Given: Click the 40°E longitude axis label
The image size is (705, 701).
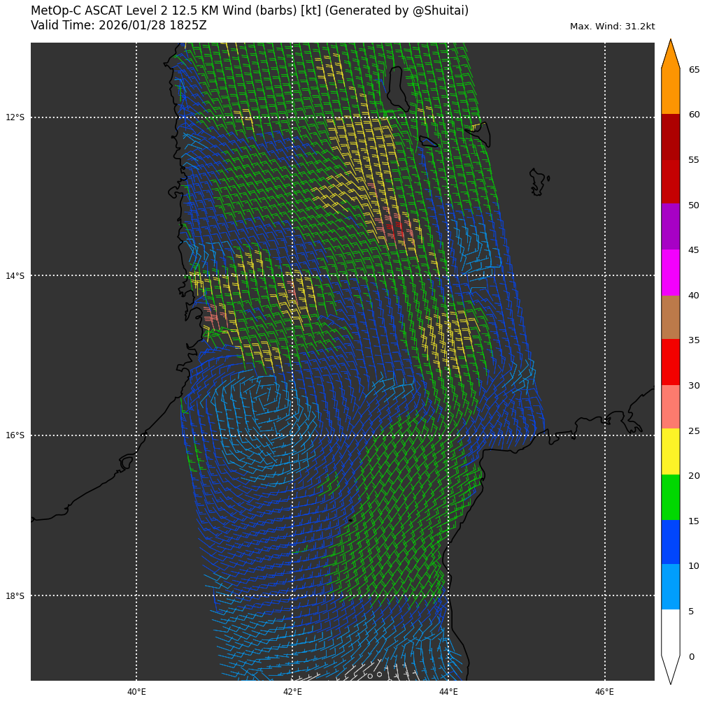Looking at the screenshot, I should click(136, 692).
